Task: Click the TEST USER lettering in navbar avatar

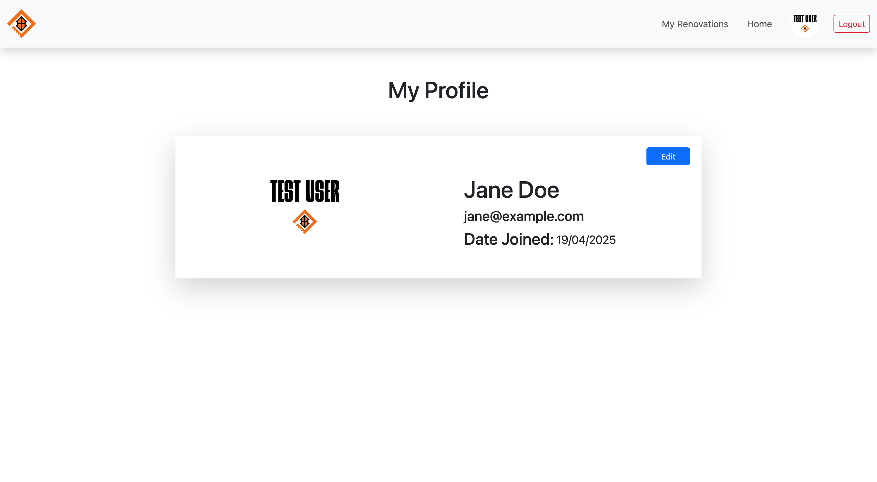Action: coord(805,19)
